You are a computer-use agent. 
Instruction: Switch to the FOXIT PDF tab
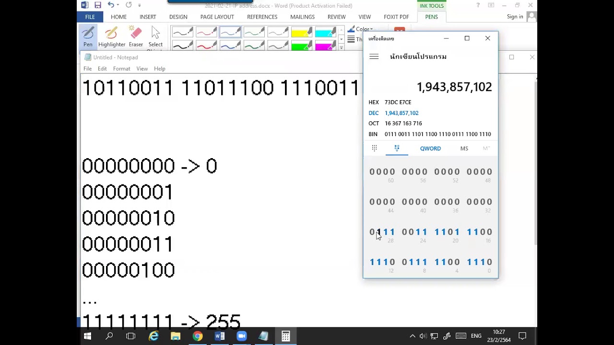tap(397, 17)
